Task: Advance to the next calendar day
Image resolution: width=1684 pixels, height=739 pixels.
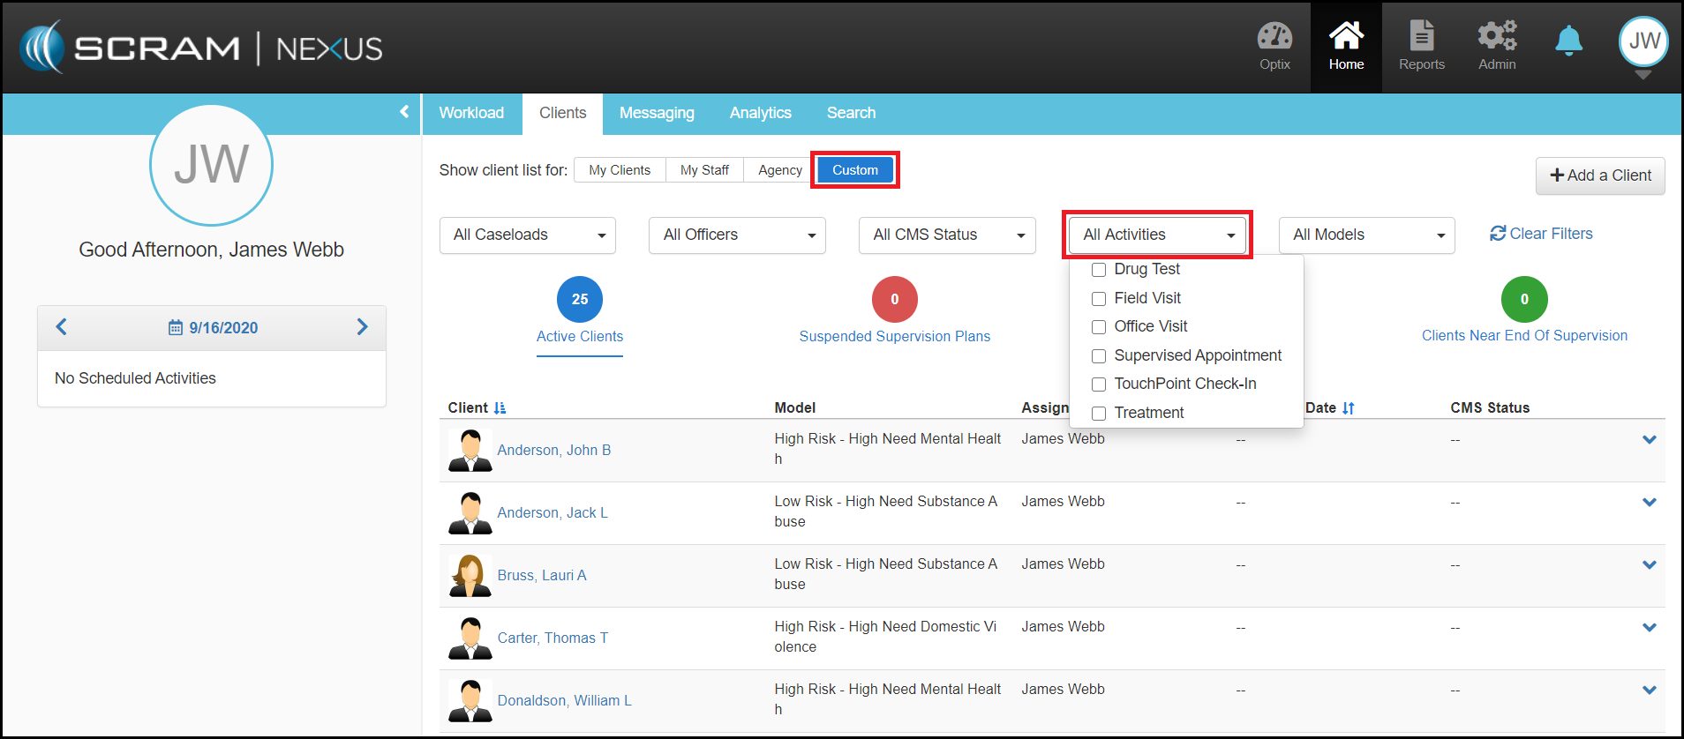Action: (x=362, y=327)
